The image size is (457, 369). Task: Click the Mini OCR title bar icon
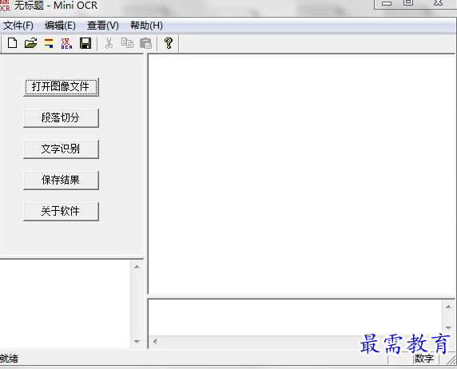(5, 6)
